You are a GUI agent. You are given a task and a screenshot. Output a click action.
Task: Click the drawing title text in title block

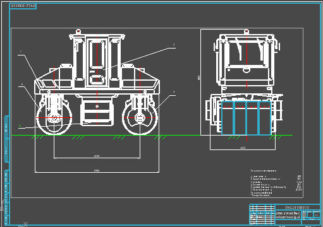point(288,215)
